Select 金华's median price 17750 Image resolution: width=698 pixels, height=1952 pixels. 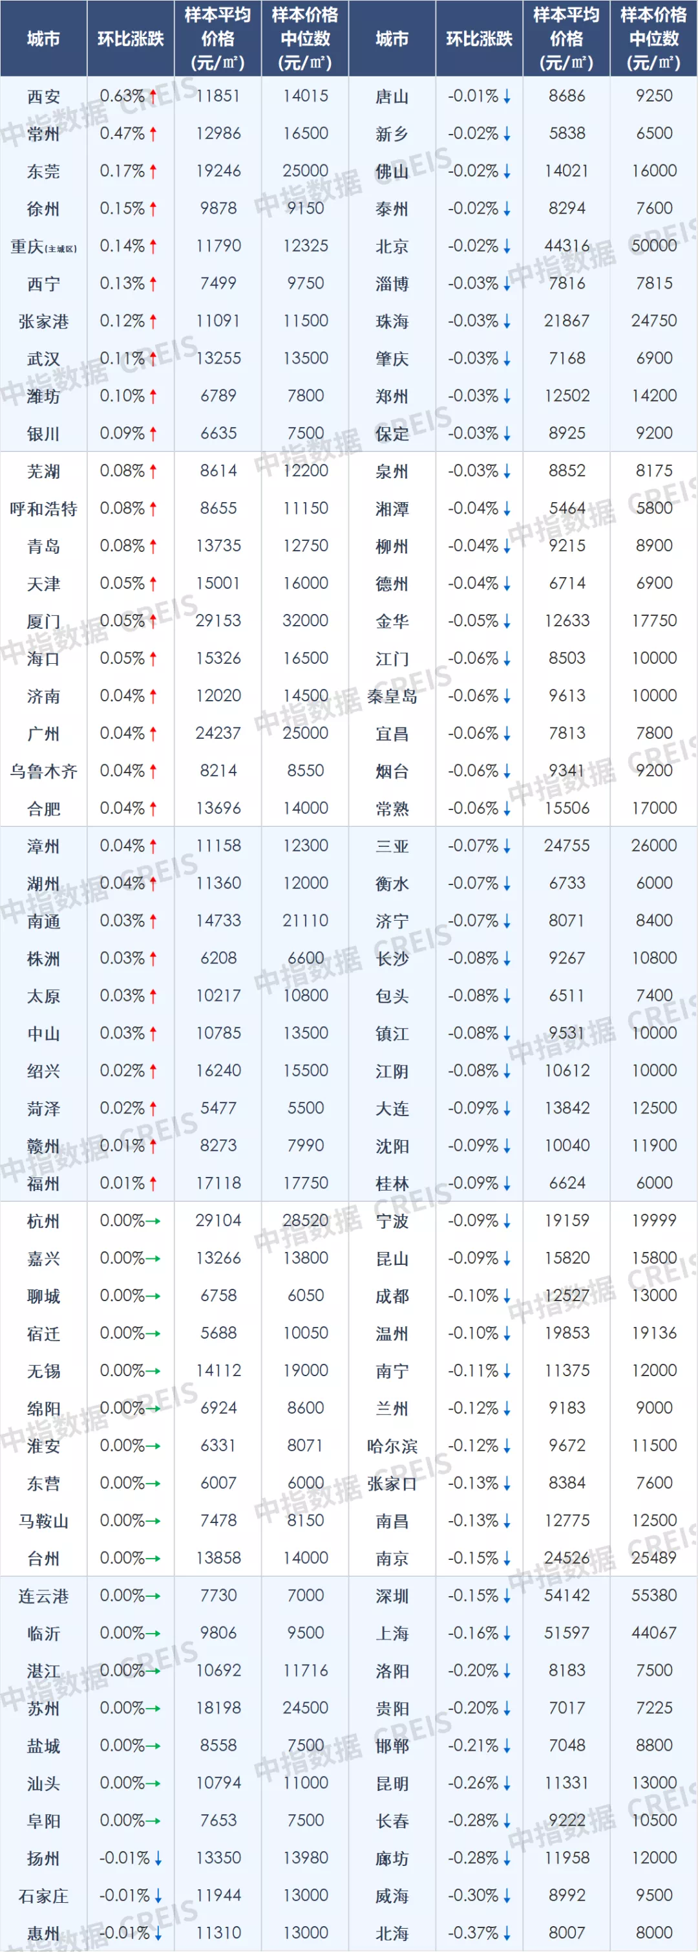tap(654, 620)
